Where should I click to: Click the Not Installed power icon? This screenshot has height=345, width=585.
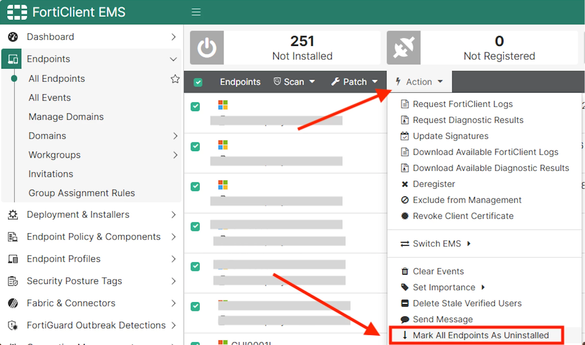click(x=207, y=47)
